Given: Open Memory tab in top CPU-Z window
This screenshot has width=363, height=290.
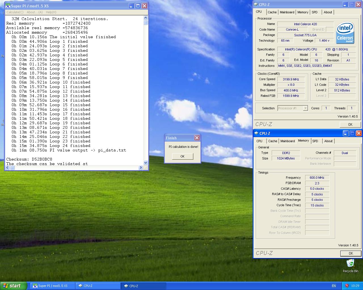Looking at the screenshot, I should click(x=303, y=12).
